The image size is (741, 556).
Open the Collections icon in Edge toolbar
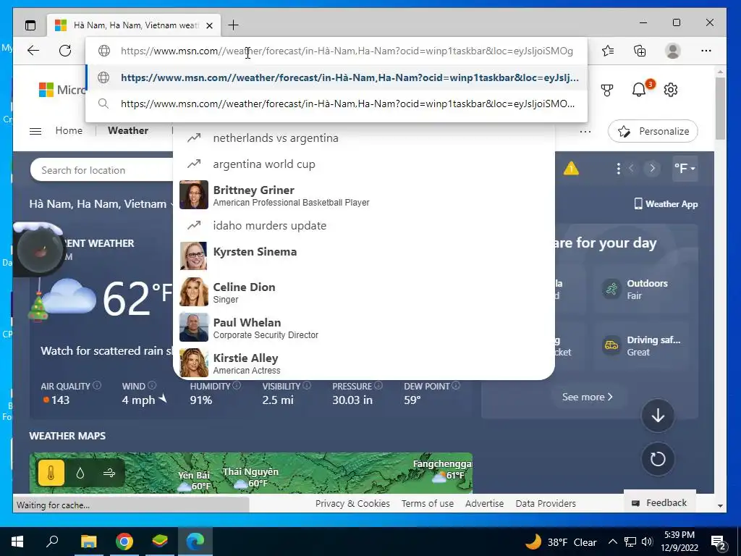point(640,51)
